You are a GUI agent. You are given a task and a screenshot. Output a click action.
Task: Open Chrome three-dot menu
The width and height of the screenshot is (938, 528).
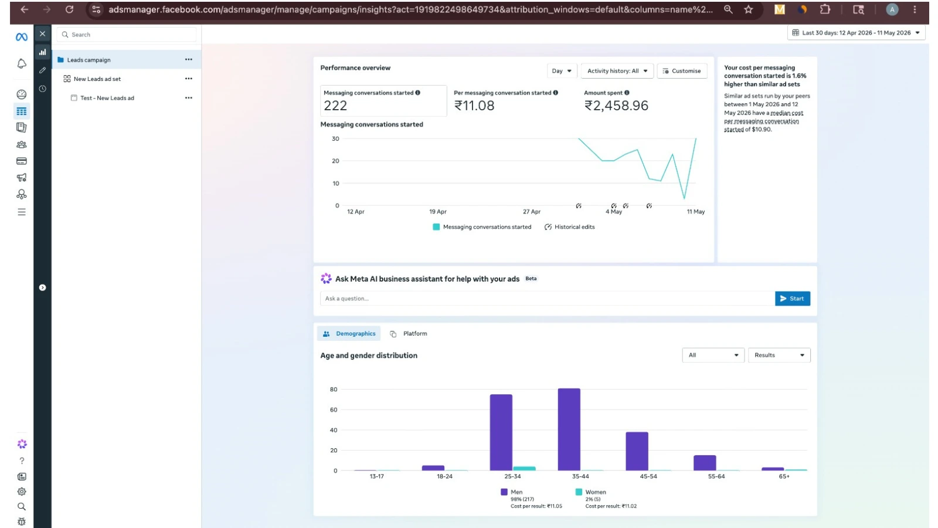(x=914, y=9)
